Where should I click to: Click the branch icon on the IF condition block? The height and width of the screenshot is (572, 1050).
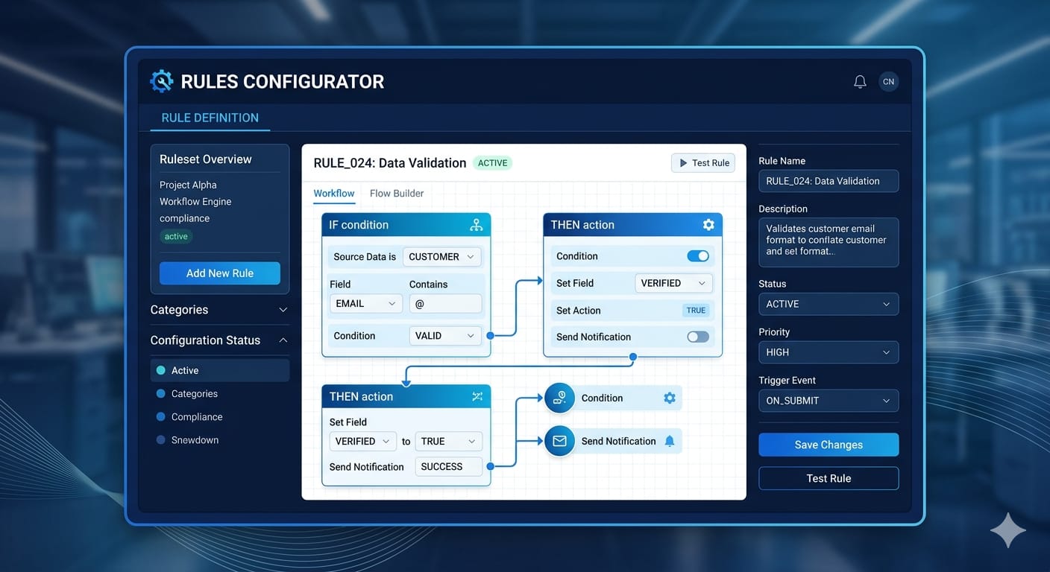click(x=477, y=224)
